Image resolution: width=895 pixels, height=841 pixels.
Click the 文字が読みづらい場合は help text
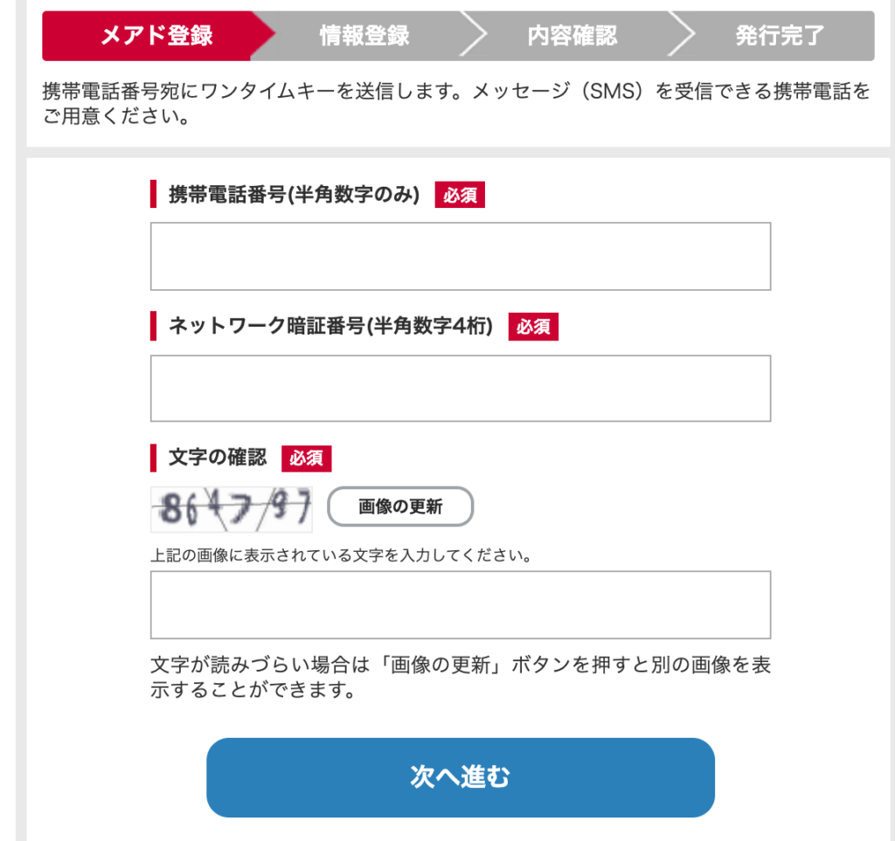(x=461, y=677)
